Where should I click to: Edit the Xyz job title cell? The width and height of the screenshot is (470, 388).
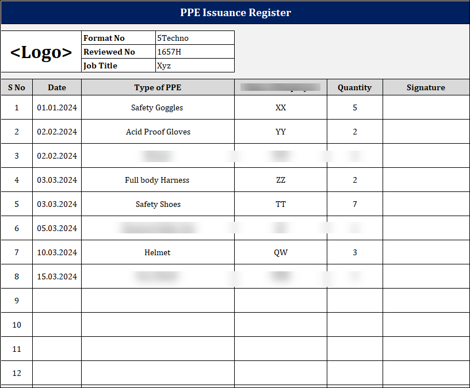[195, 66]
